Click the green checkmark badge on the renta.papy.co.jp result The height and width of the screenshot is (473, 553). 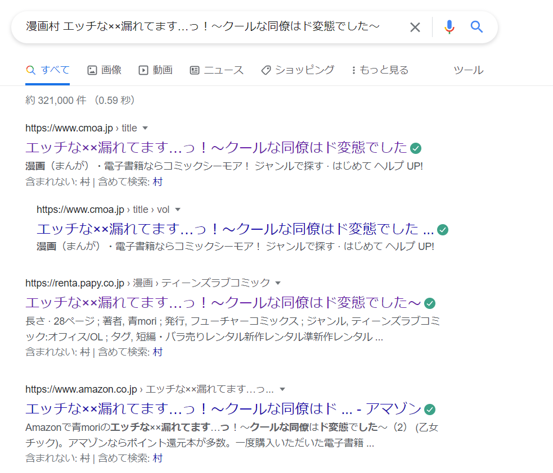point(430,303)
